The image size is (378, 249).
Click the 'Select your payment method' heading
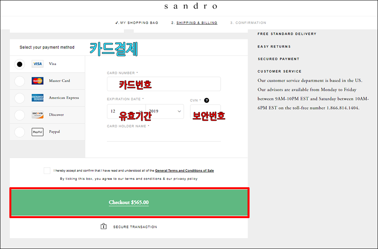click(47, 47)
